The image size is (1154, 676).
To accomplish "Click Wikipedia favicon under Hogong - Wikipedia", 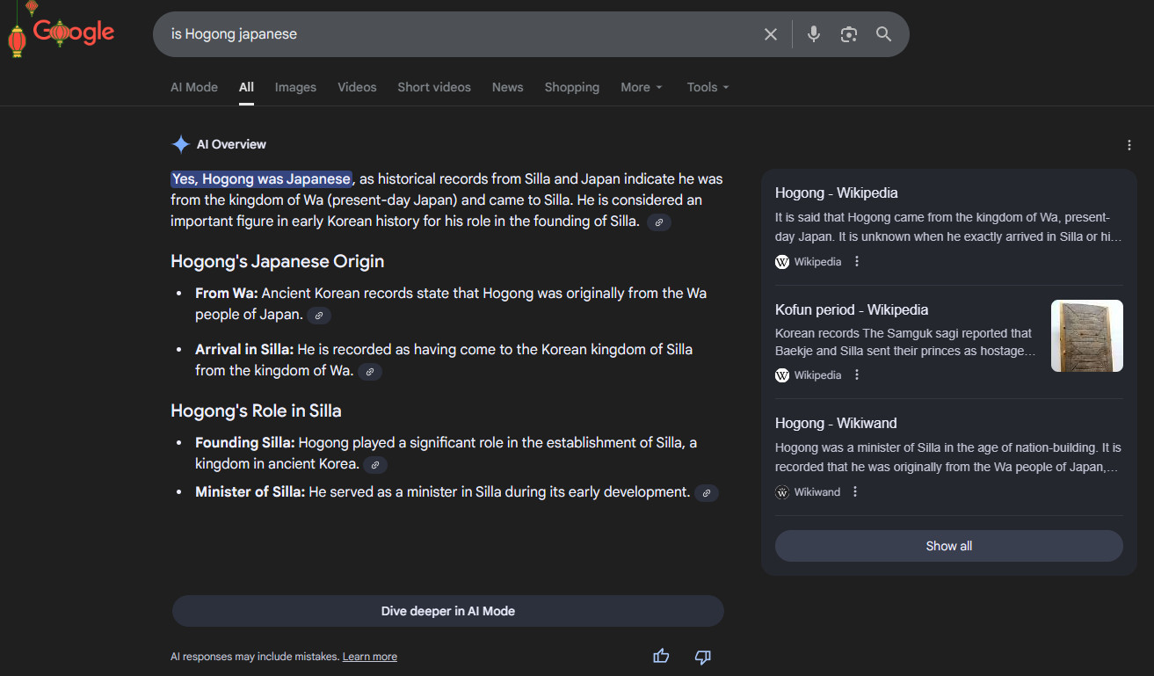I will coord(782,261).
